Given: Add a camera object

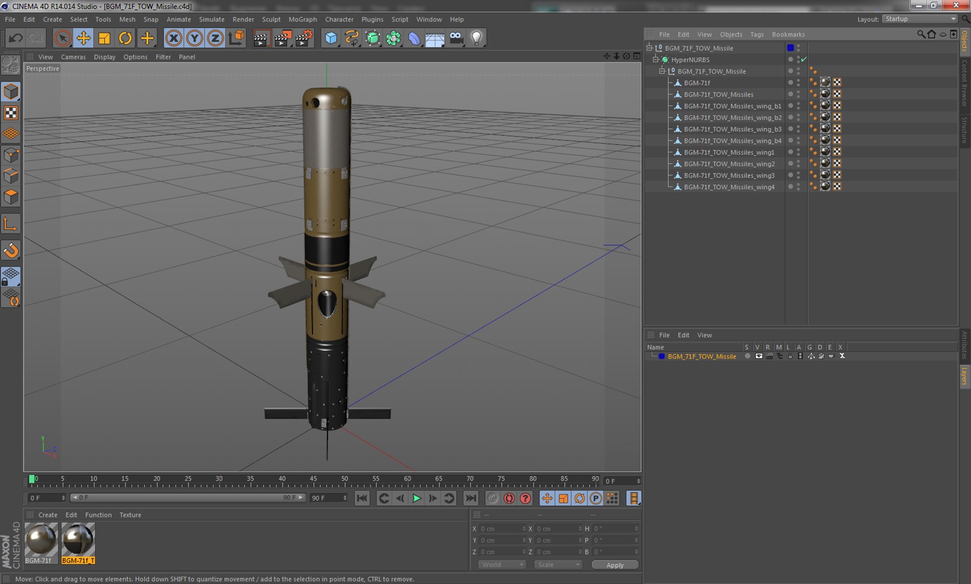Looking at the screenshot, I should click(x=456, y=38).
